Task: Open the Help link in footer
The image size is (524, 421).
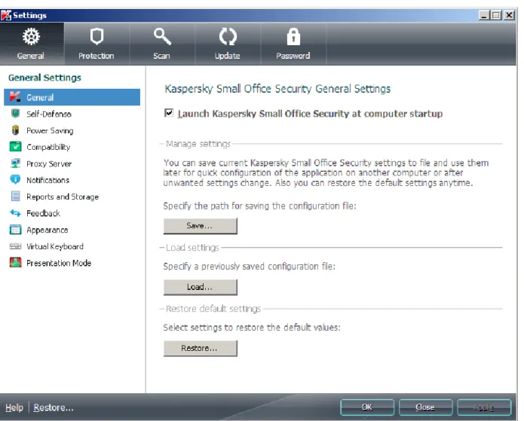Action: pos(14,407)
